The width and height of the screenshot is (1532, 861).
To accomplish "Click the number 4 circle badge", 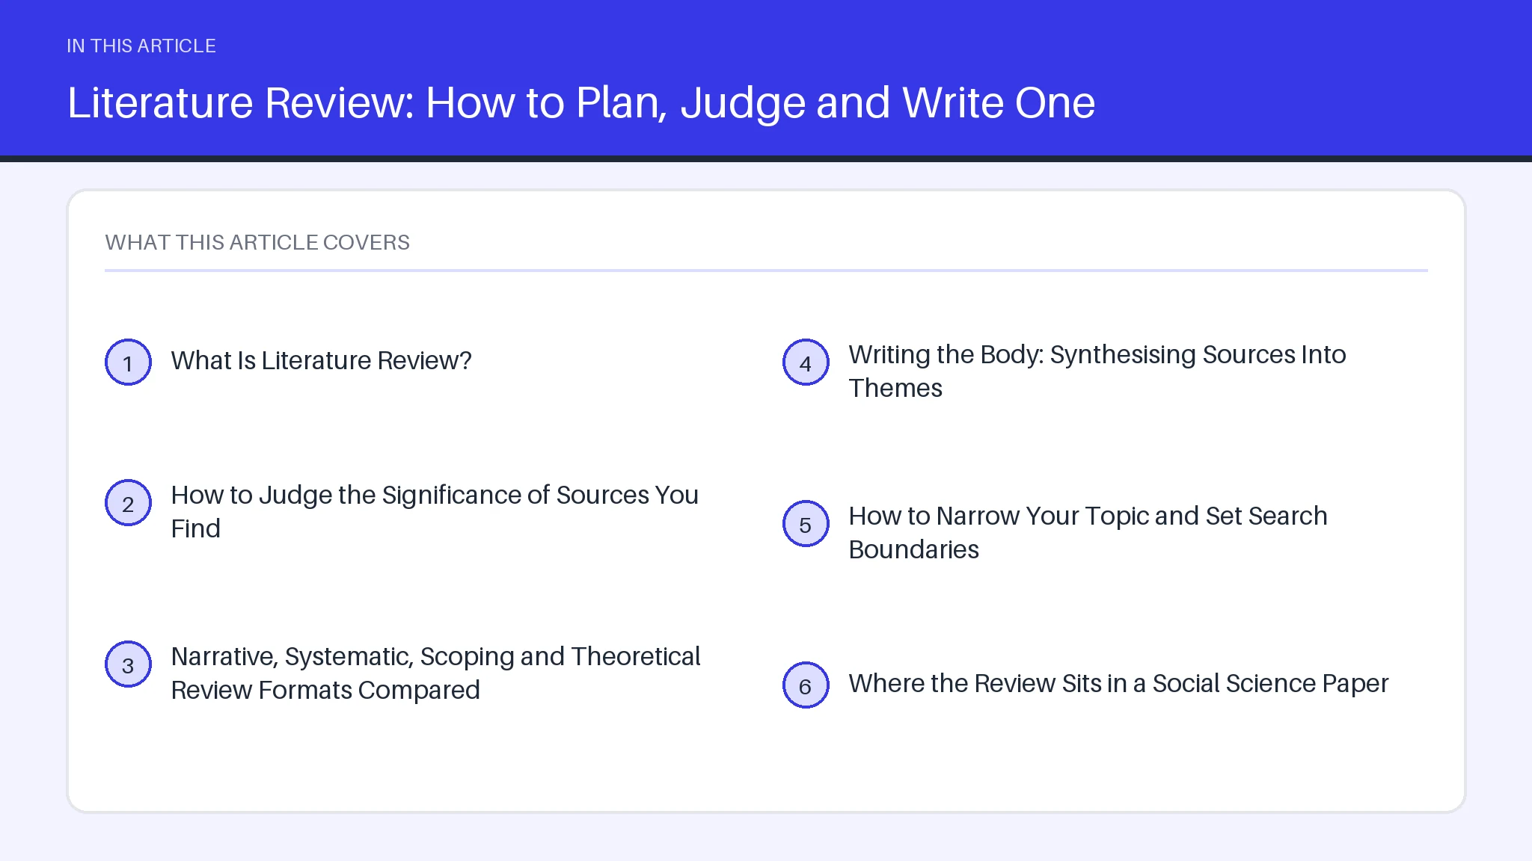I will [x=806, y=362].
